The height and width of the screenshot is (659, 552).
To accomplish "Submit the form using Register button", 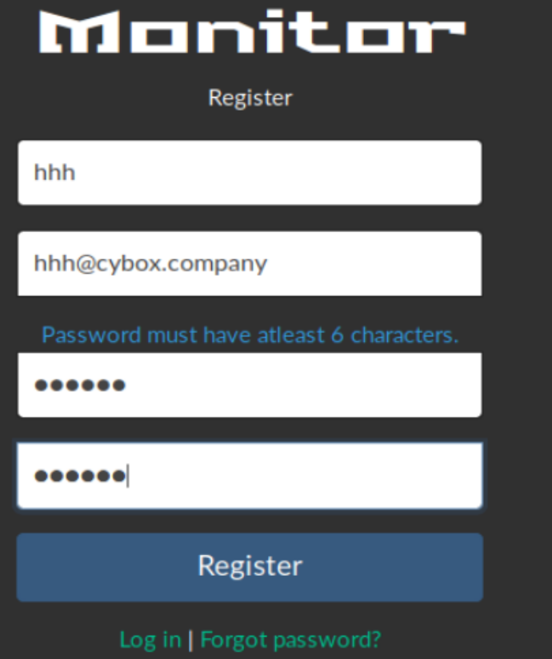I will click(x=250, y=567).
